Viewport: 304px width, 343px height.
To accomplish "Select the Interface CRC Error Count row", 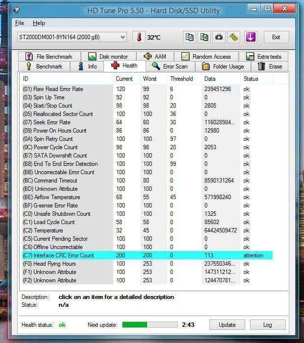I will pos(64,255).
